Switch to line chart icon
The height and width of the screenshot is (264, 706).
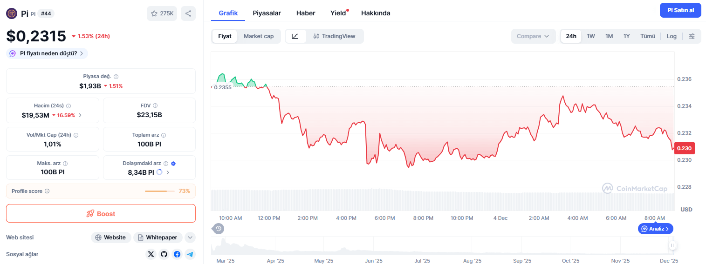click(295, 36)
